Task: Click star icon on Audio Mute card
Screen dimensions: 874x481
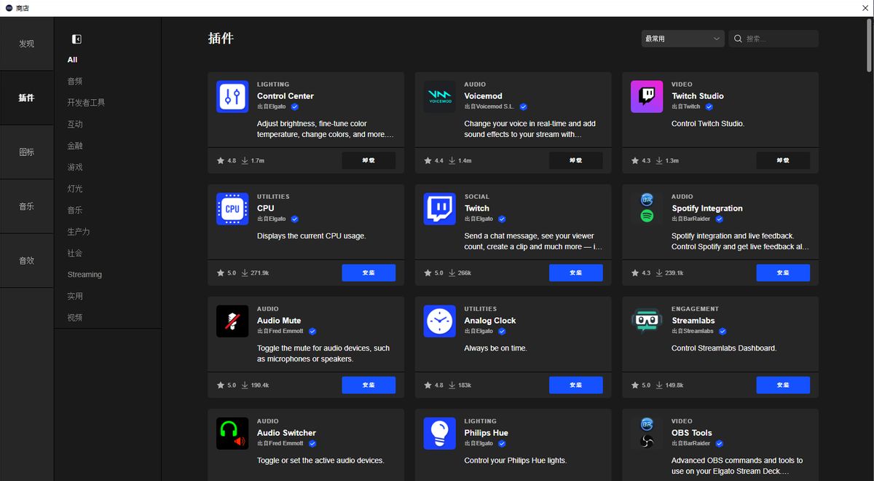Action: click(x=221, y=385)
